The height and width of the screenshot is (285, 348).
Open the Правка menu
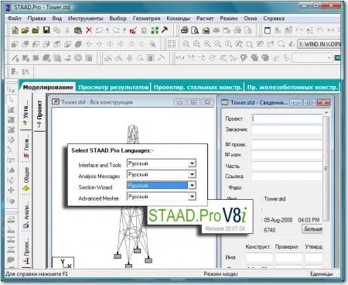pos(36,19)
